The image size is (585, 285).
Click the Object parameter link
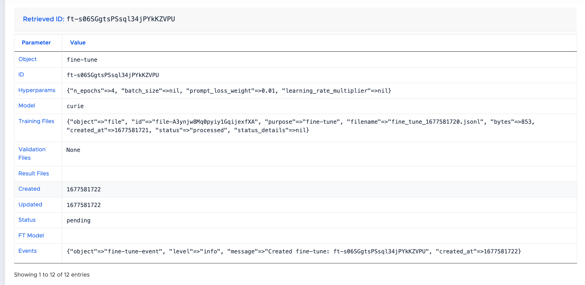pyautogui.click(x=27, y=59)
